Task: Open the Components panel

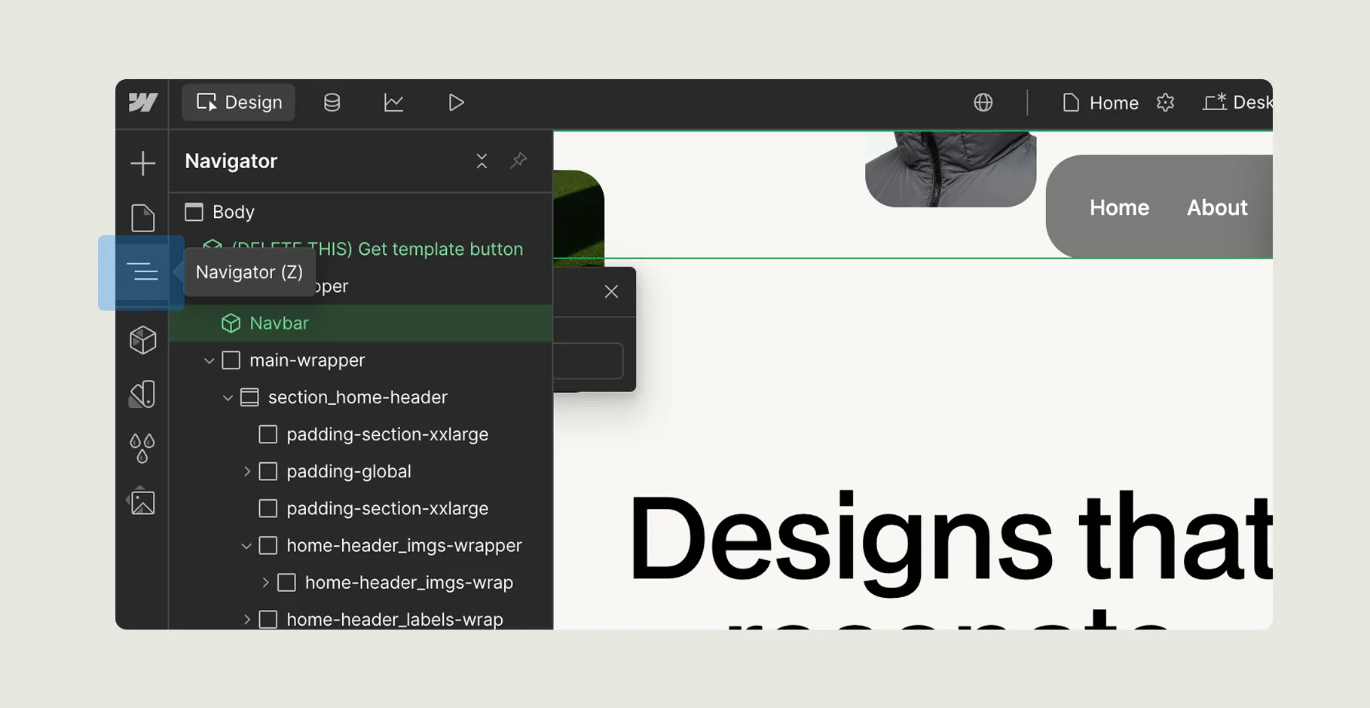Action: tap(142, 339)
